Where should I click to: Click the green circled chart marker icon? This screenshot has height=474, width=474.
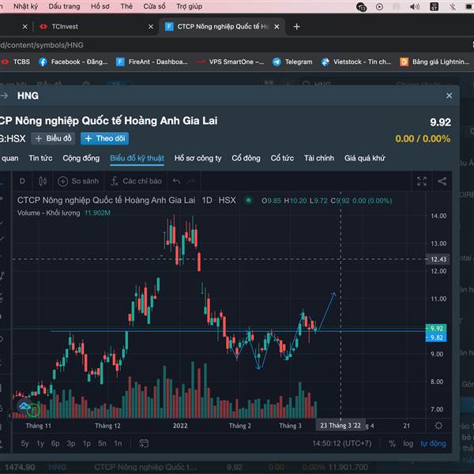33,411
